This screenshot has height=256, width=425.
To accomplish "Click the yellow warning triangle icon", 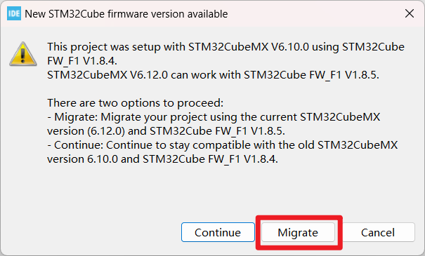I will [23, 54].
